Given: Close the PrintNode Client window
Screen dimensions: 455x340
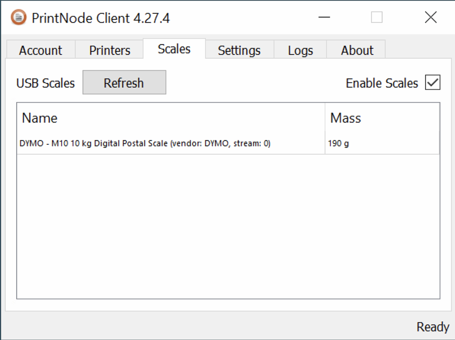Looking at the screenshot, I should pyautogui.click(x=431, y=17).
